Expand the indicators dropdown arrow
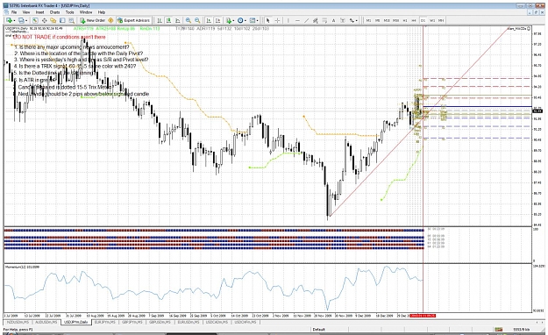Viewport: 548px width, 335px height. point(234,20)
